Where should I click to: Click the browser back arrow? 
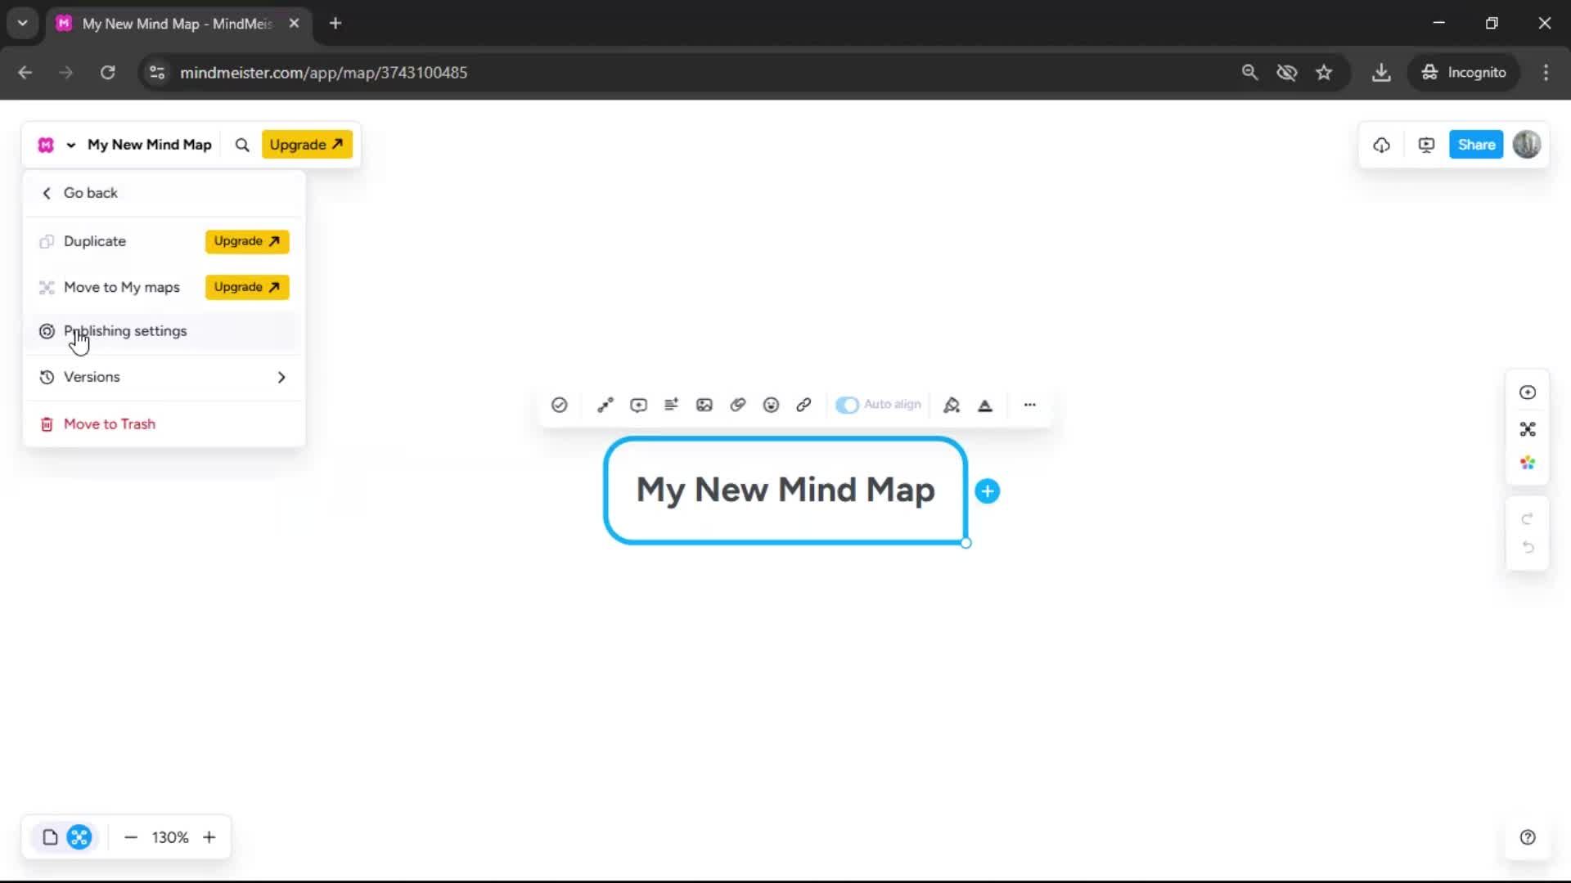tap(25, 73)
